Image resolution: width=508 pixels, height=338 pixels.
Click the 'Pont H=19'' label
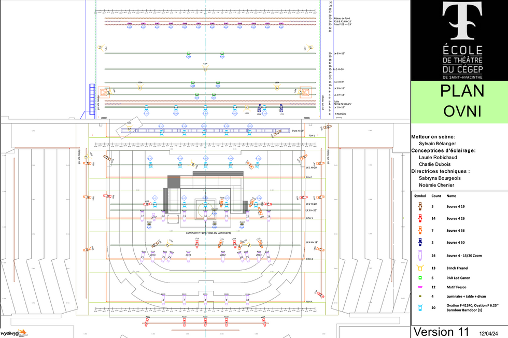point(298,131)
